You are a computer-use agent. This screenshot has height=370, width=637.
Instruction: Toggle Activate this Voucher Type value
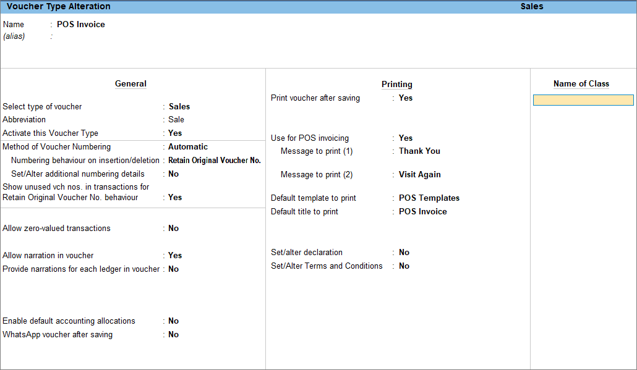click(x=175, y=133)
